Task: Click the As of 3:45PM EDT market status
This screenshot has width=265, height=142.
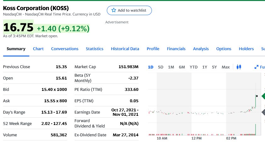Action: pos(31,36)
